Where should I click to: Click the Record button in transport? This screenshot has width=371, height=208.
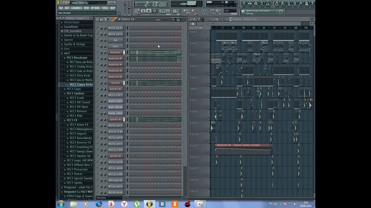pyautogui.click(x=154, y=11)
